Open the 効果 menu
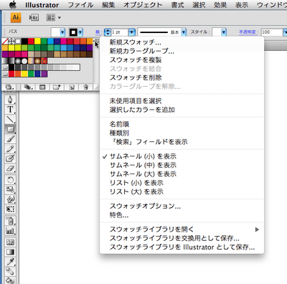Viewport: 287px width, 284px height. [x=220, y=5]
